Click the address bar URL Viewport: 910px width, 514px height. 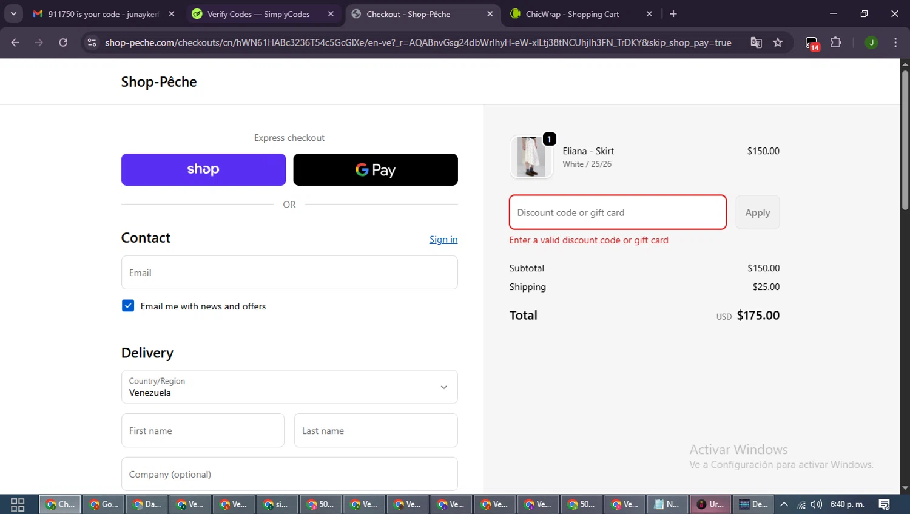[x=418, y=42]
